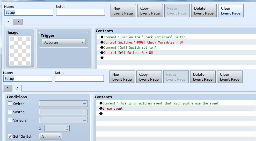Open the ellipsis picker for the second Switch condition

pyautogui.click(x=84, y=112)
